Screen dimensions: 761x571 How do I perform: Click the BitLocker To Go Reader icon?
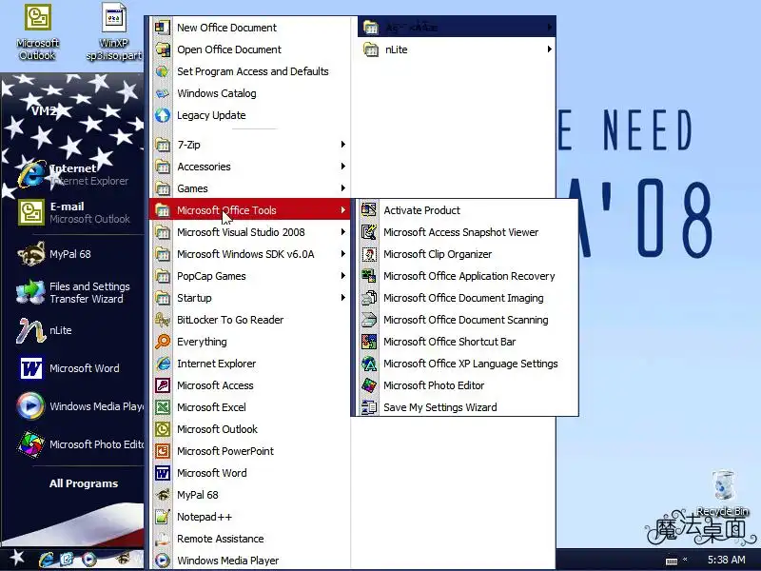162,320
